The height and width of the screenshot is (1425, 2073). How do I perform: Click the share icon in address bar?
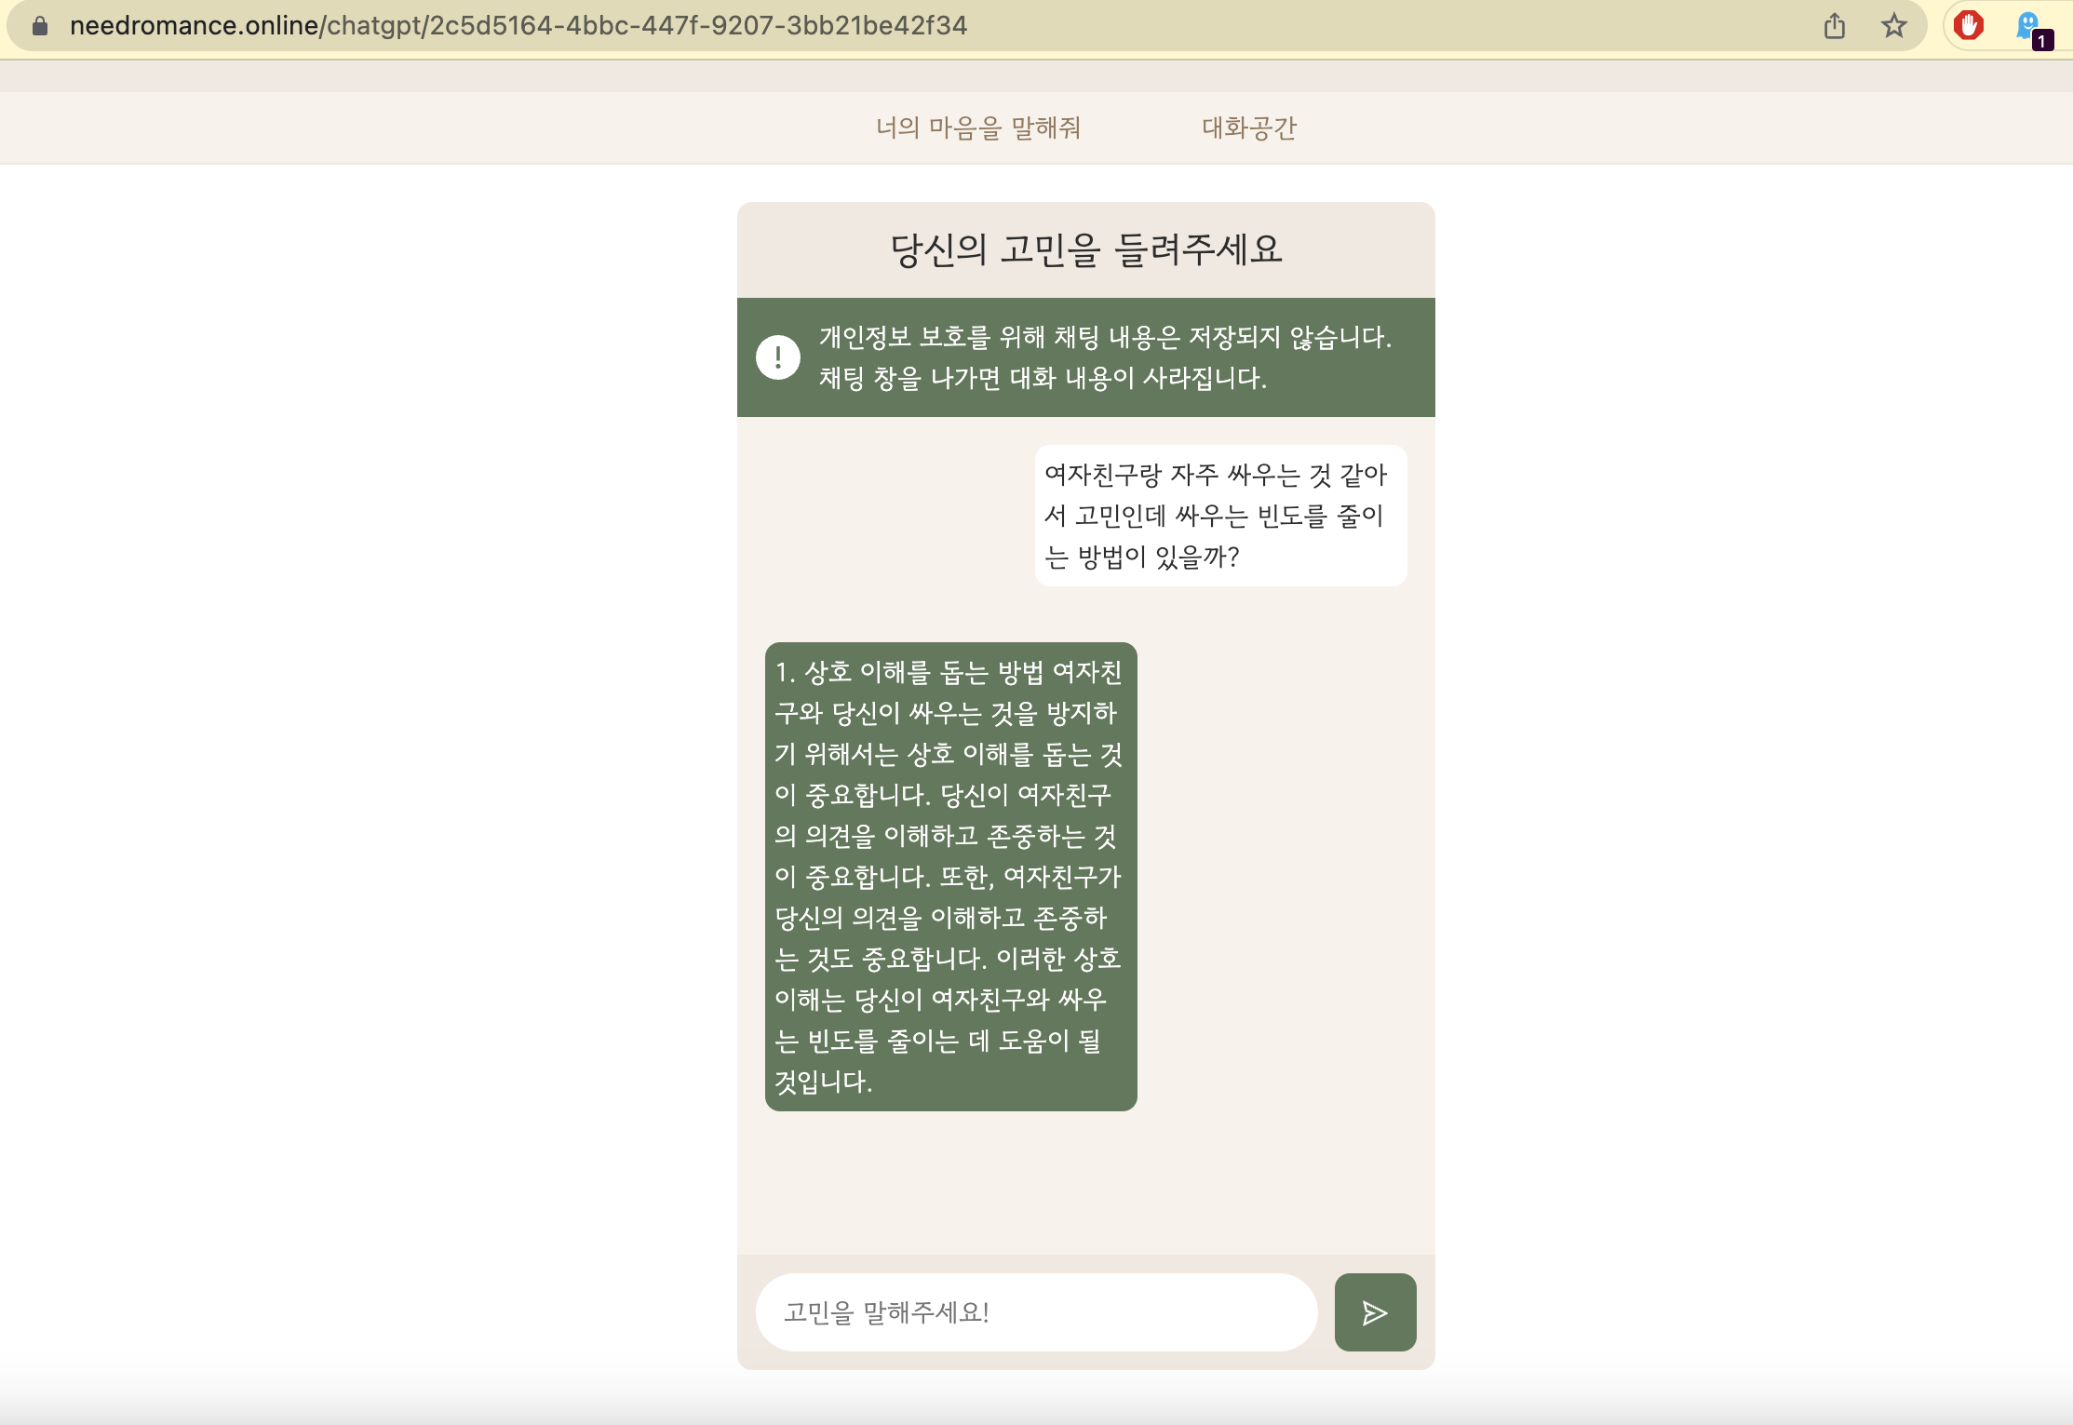[x=1834, y=25]
